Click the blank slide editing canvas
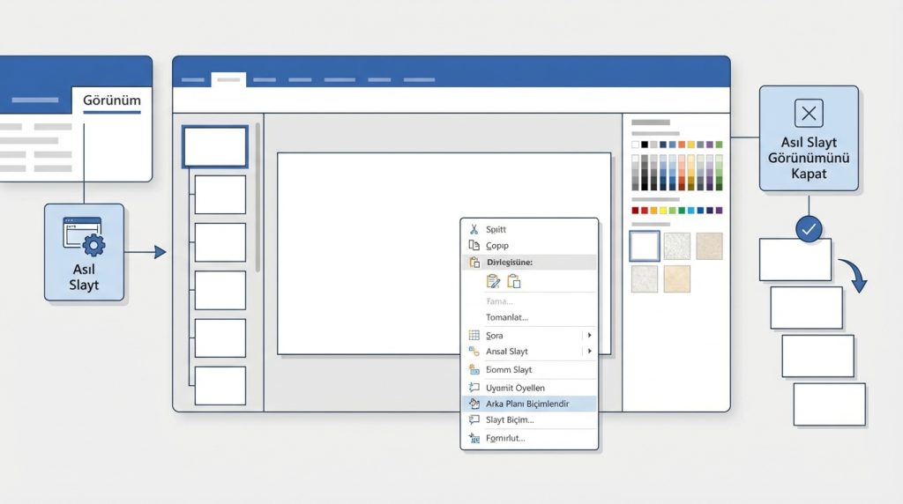 [x=444, y=253]
